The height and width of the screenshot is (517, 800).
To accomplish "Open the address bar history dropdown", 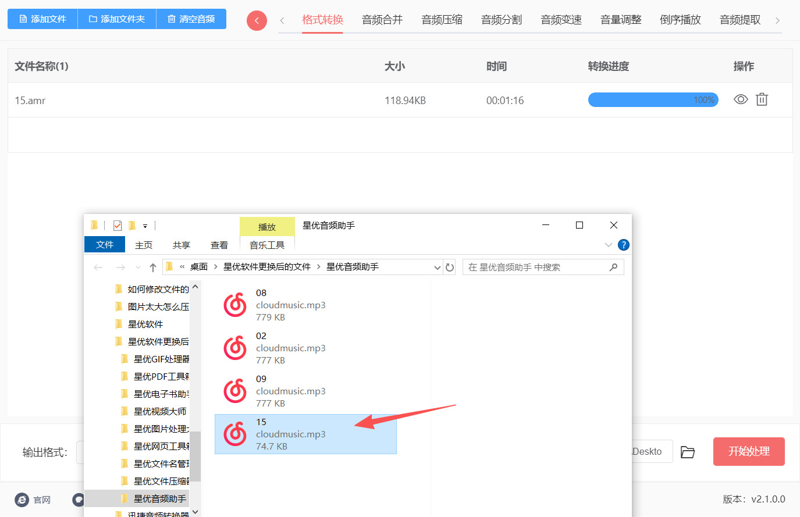I will point(438,268).
